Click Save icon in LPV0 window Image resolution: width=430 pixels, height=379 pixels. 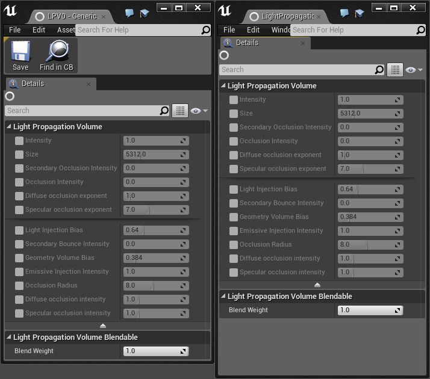coord(20,51)
